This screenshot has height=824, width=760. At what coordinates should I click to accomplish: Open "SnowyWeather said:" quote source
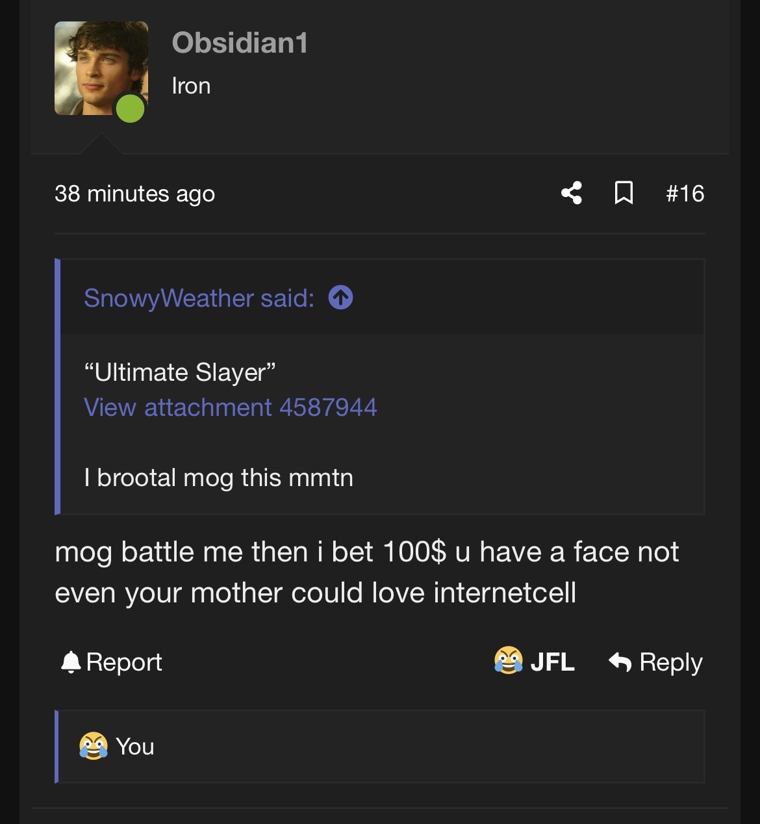click(199, 298)
